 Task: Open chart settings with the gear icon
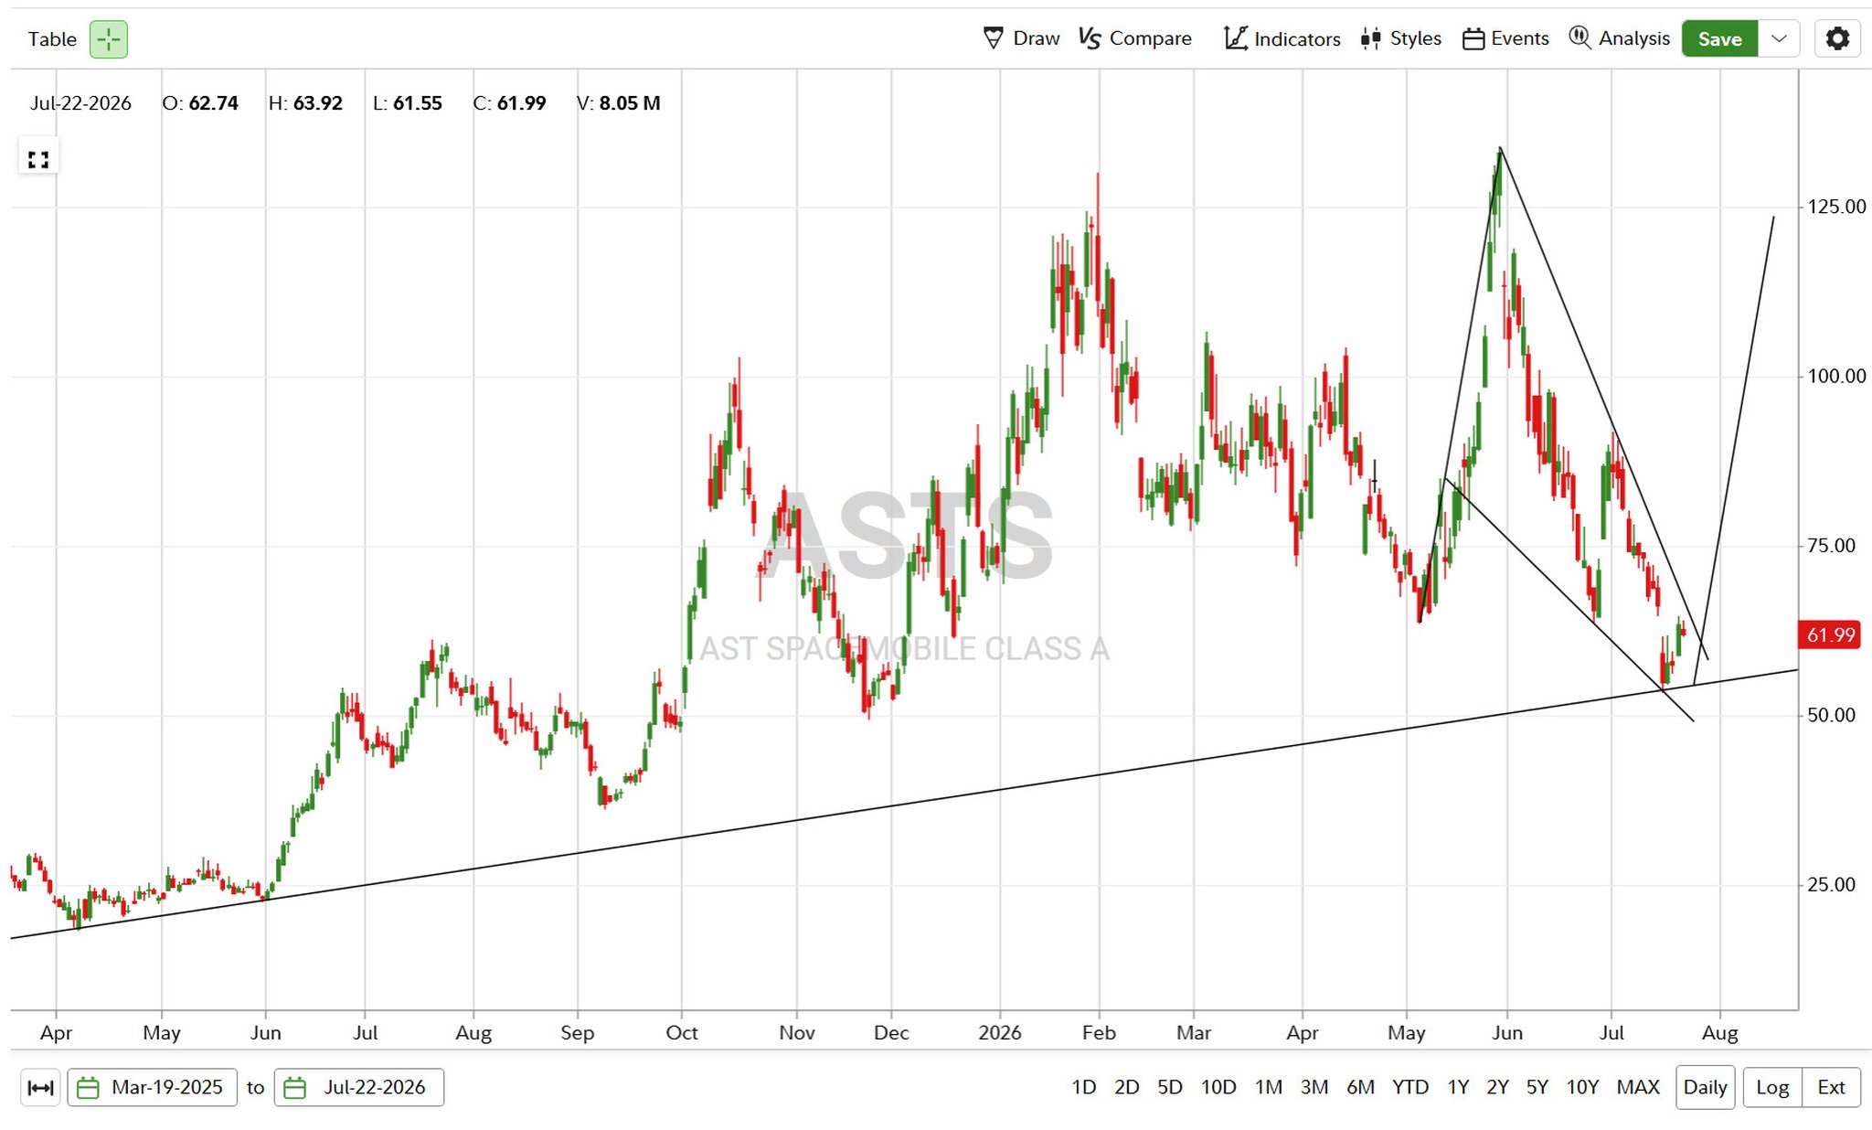coord(1837,38)
